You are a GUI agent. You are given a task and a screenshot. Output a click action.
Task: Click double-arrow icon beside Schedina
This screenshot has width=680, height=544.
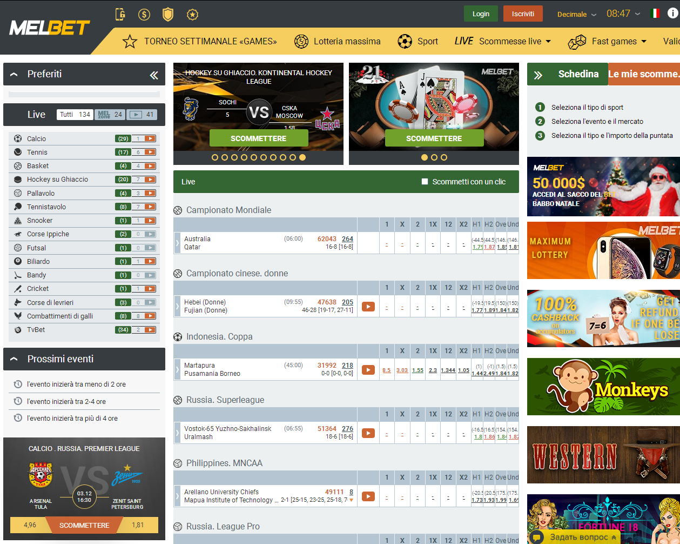click(x=538, y=75)
